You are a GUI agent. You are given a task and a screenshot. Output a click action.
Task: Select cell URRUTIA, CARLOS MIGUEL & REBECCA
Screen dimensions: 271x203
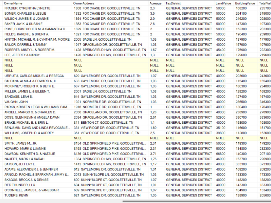37,76
